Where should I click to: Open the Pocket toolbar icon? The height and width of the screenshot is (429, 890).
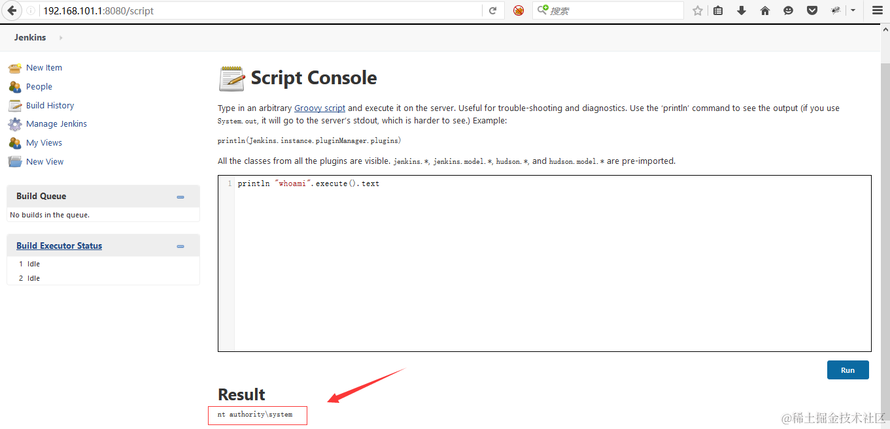[812, 10]
